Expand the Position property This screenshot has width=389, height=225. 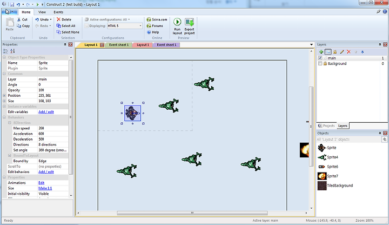pos(4,95)
